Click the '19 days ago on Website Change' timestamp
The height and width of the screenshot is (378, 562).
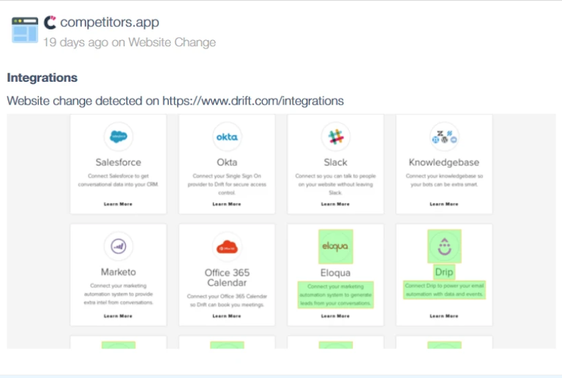(129, 42)
